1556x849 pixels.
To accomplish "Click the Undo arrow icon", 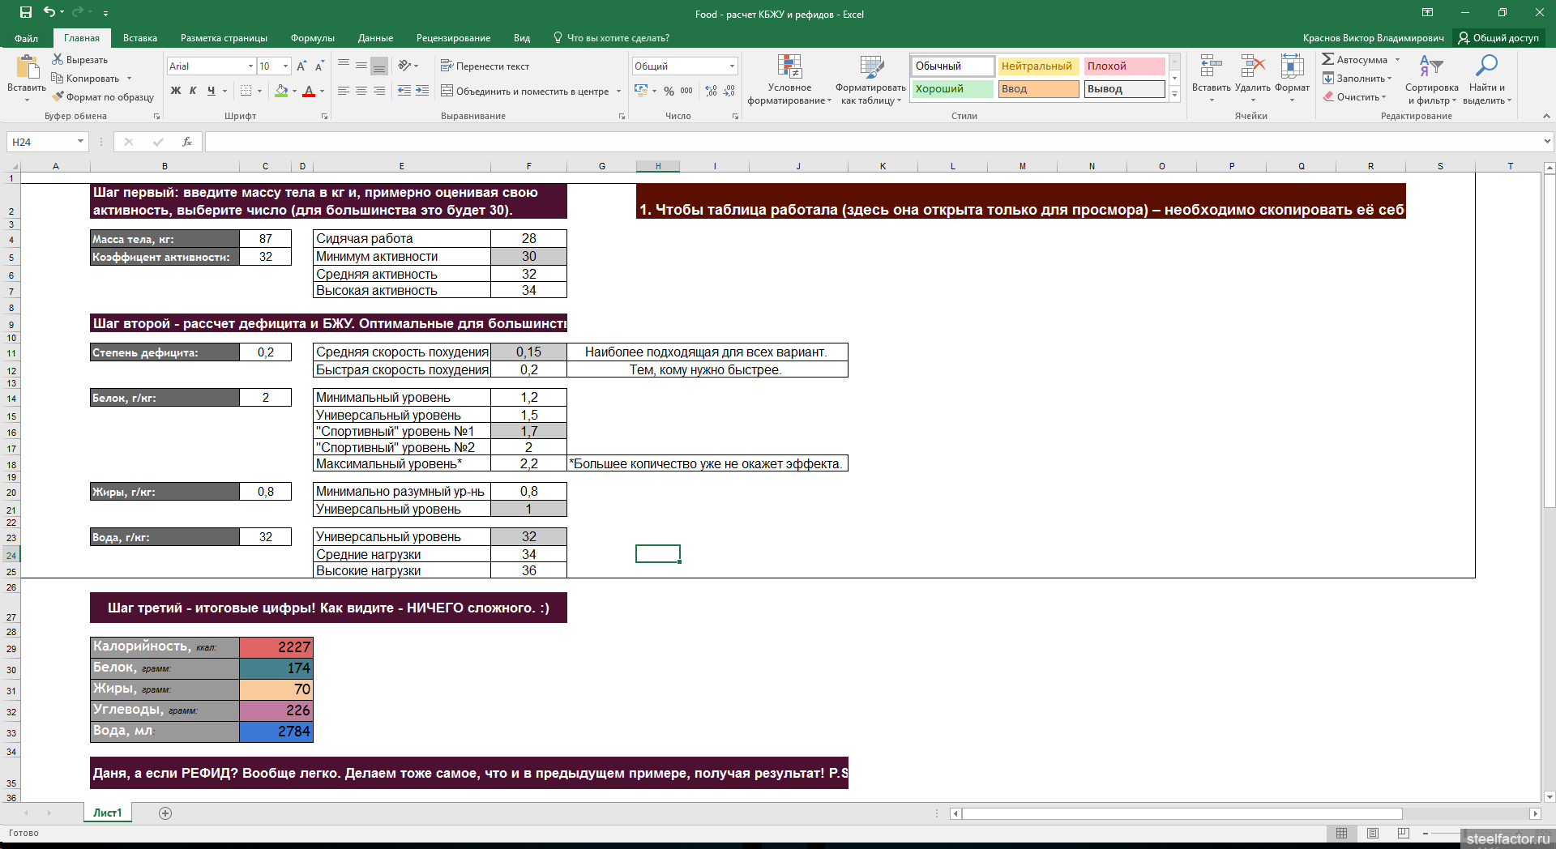I will (49, 12).
